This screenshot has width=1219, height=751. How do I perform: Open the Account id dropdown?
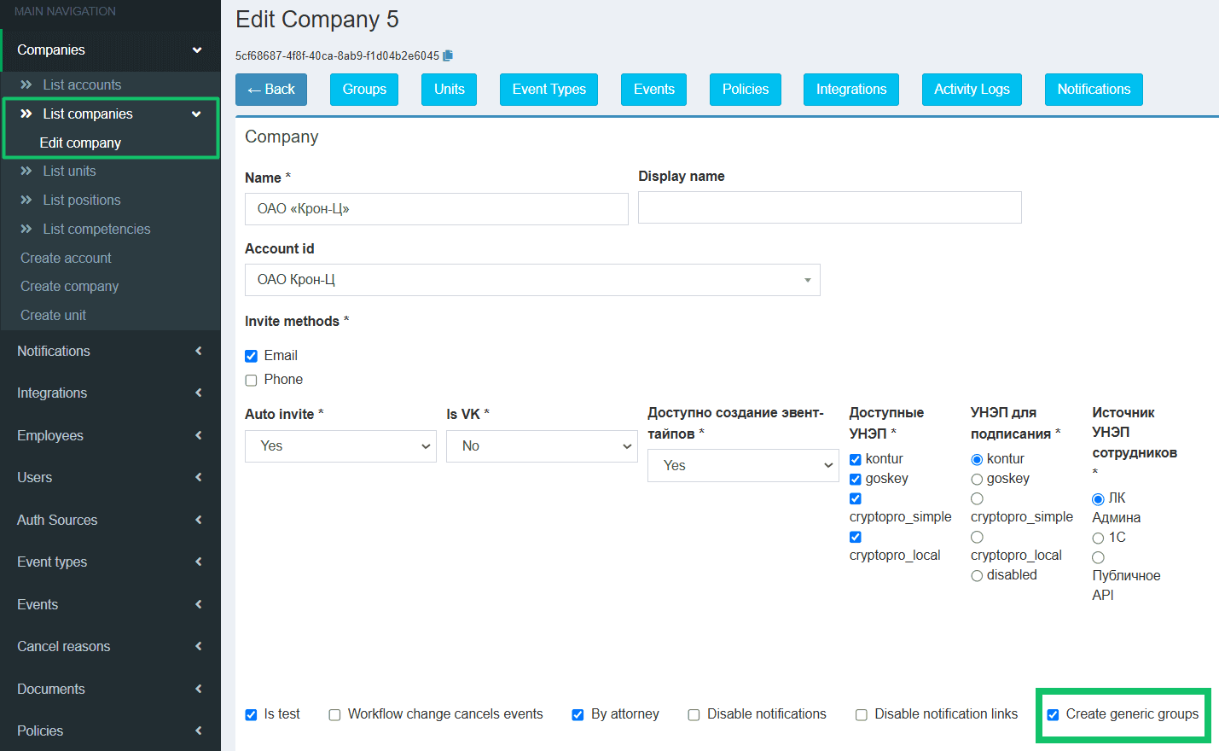532,280
